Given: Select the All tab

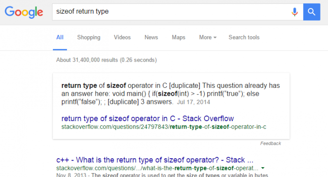Looking at the screenshot, I should (x=60, y=38).
